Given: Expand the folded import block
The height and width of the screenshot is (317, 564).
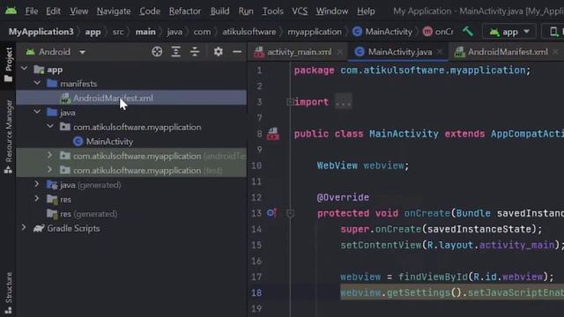Looking at the screenshot, I should [x=290, y=102].
